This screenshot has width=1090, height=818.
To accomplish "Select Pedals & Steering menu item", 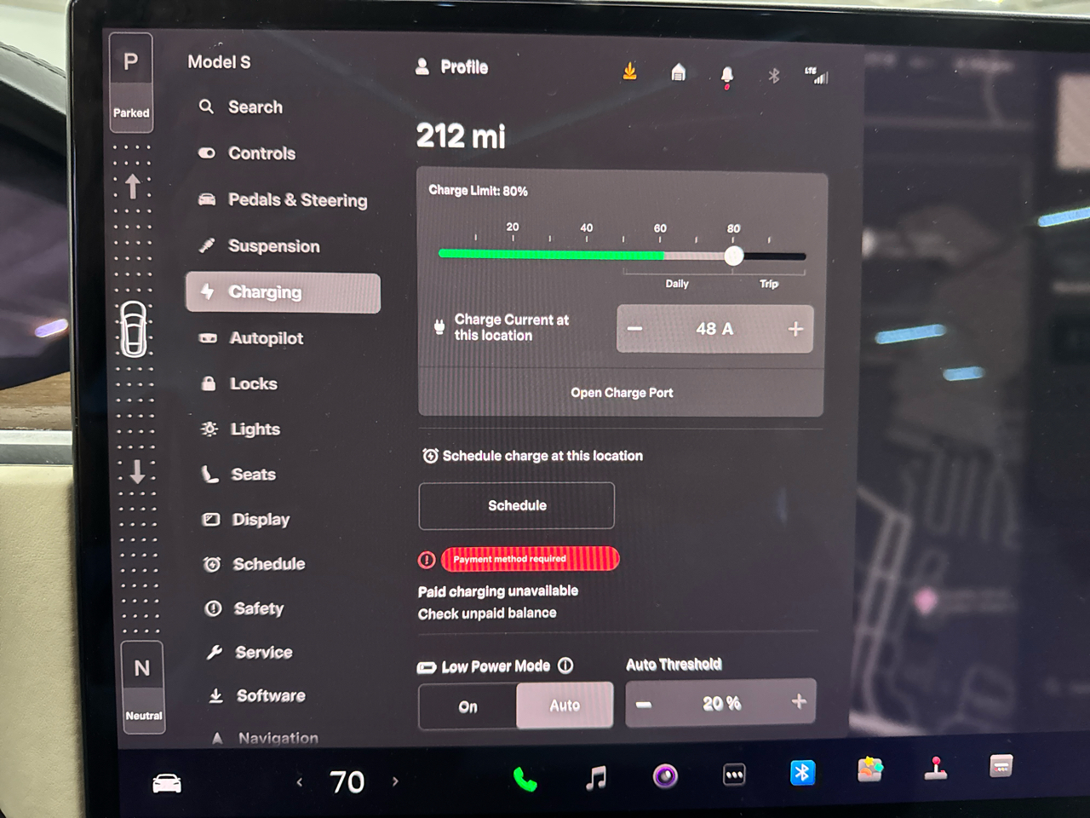I will (297, 200).
